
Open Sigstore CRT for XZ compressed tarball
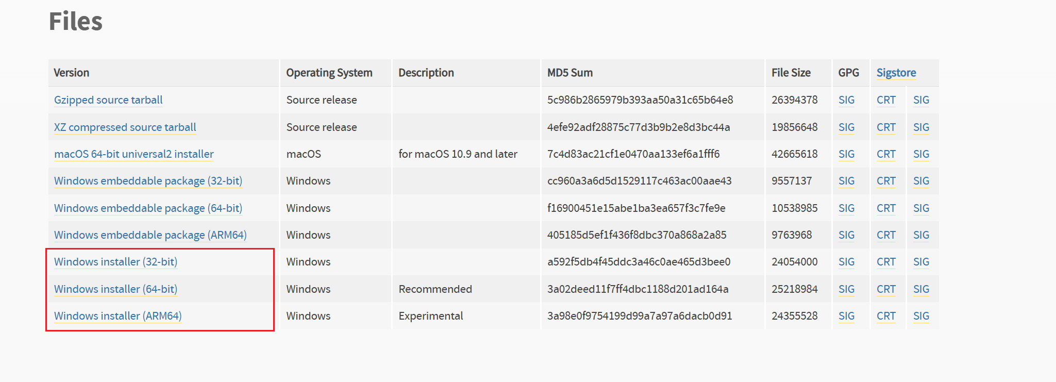click(x=886, y=127)
